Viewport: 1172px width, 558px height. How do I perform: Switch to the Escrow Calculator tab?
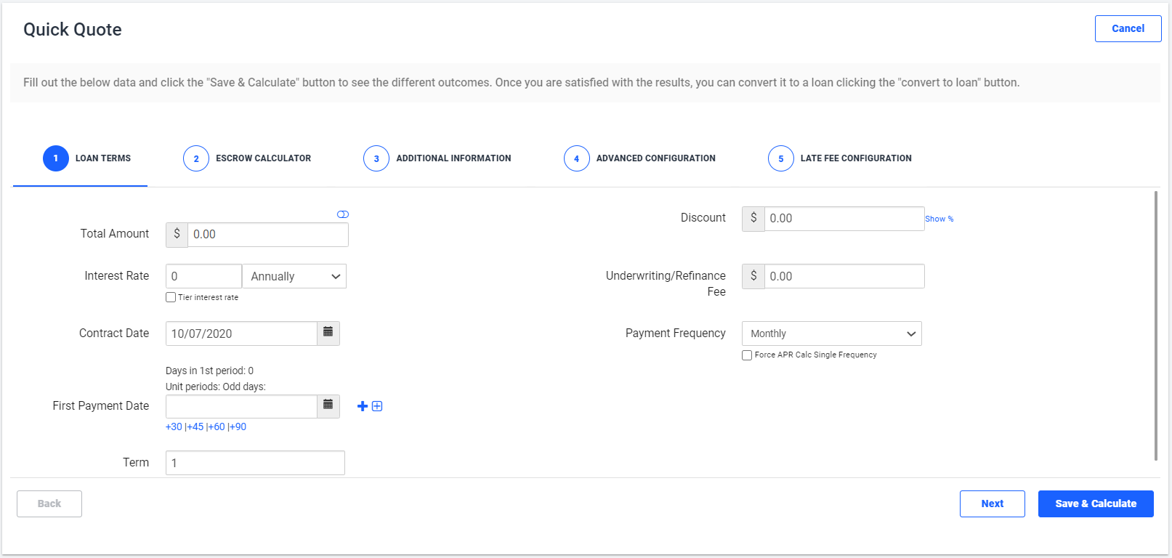pos(248,158)
